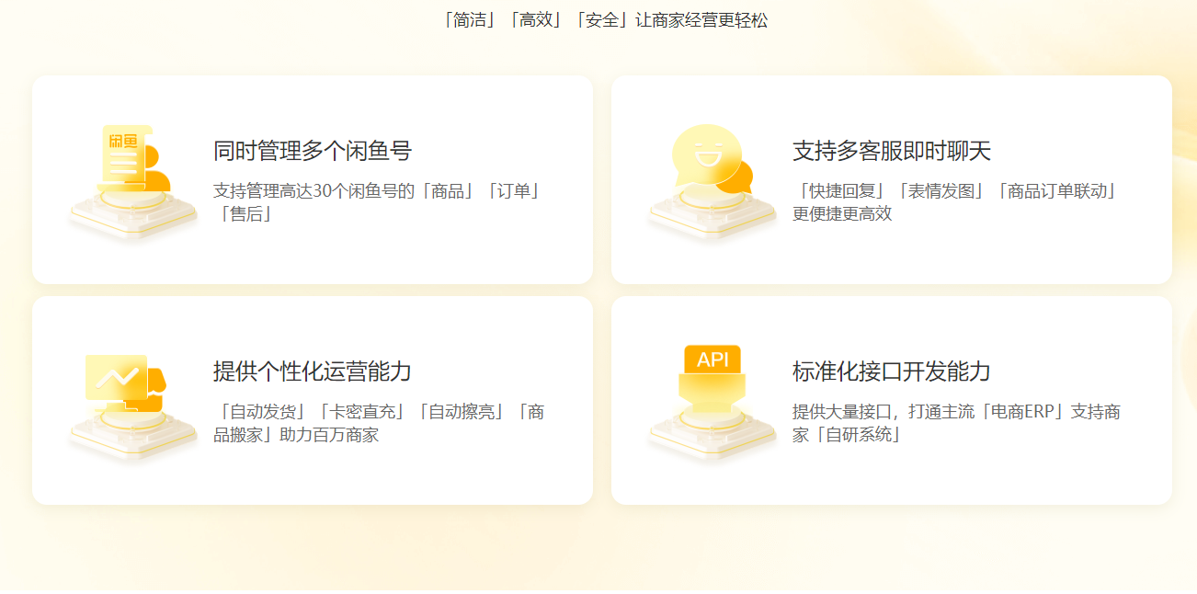Click the 电商ERP interface description text

point(956,423)
